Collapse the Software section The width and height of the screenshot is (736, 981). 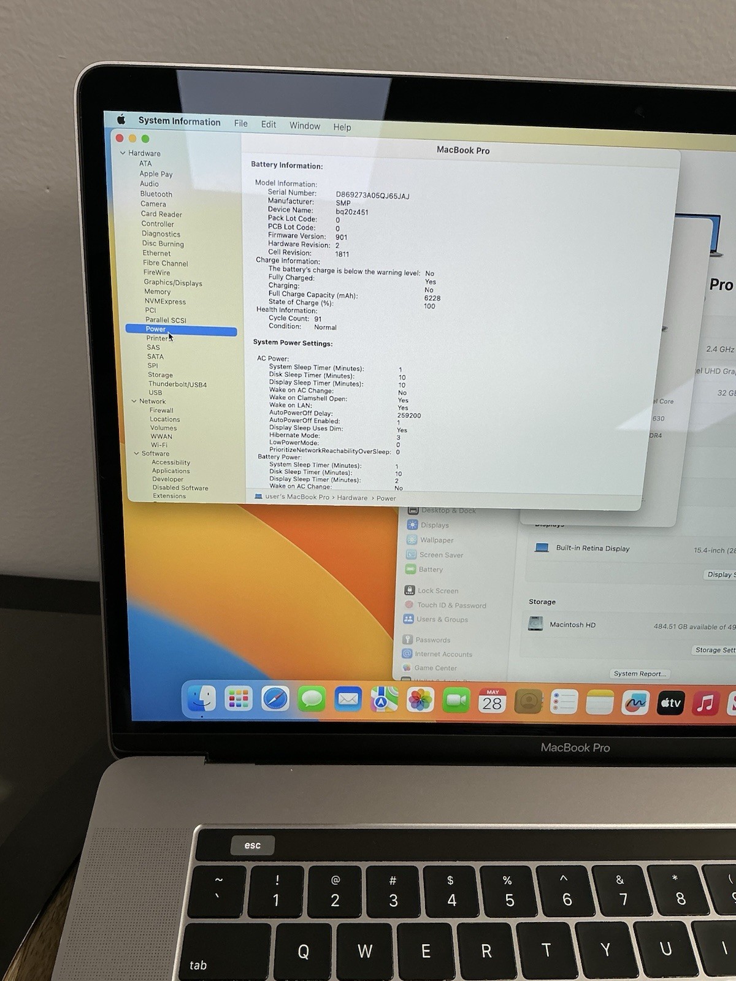[136, 453]
